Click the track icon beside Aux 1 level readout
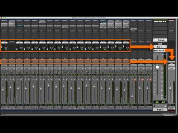The image size is (178, 133). pyautogui.click(x=165, y=106)
